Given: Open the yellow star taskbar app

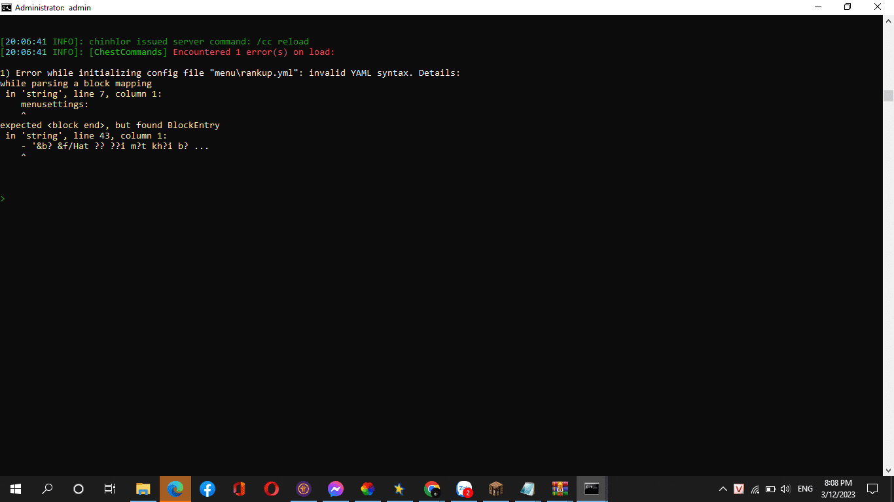Looking at the screenshot, I should click(399, 489).
